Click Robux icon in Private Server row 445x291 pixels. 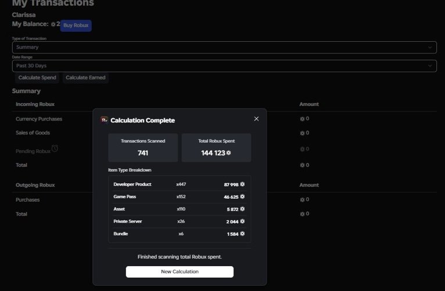(242, 221)
